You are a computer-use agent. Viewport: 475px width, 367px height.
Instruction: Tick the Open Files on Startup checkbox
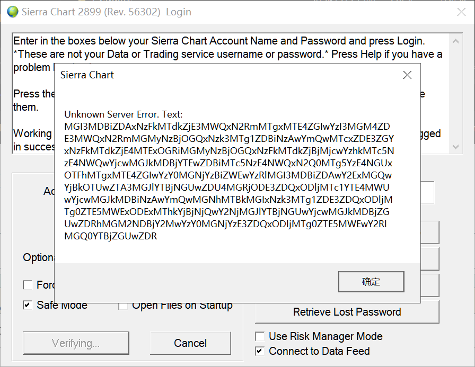tap(123, 306)
